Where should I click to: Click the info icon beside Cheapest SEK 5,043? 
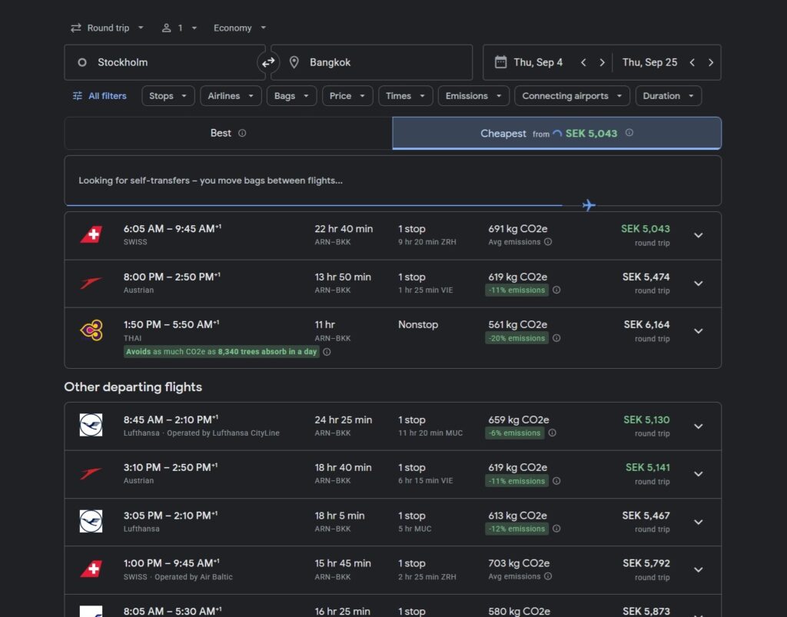coord(629,132)
